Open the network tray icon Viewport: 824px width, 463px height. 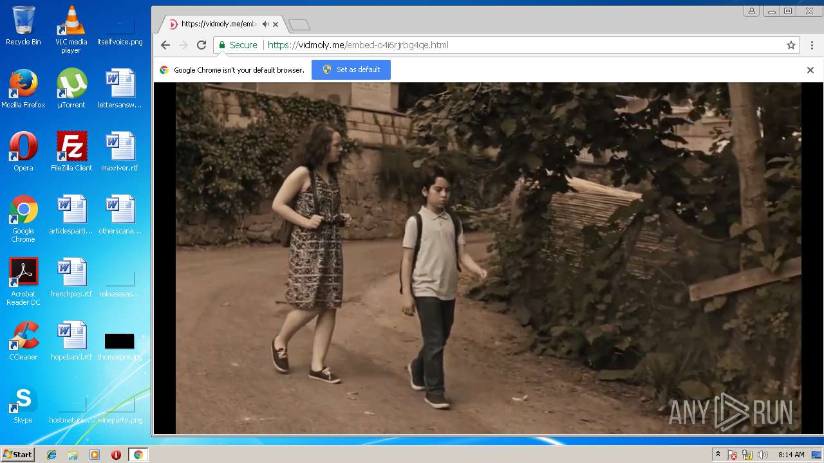pos(747,455)
